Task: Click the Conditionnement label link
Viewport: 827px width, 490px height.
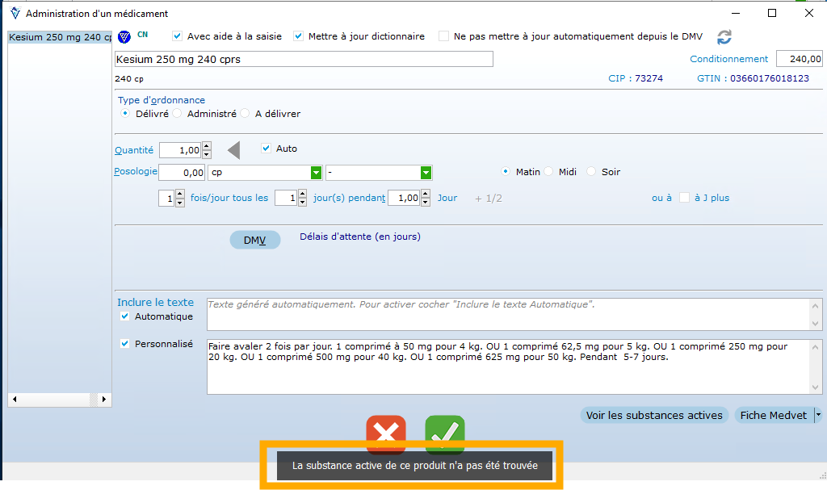Action: (729, 59)
